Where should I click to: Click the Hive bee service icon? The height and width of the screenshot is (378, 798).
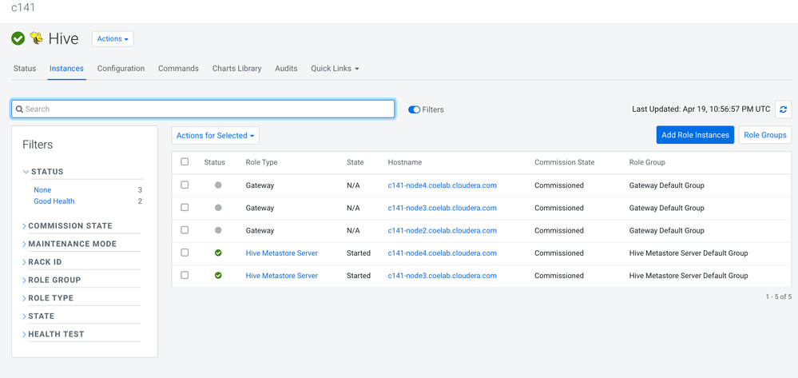pyautogui.click(x=36, y=38)
